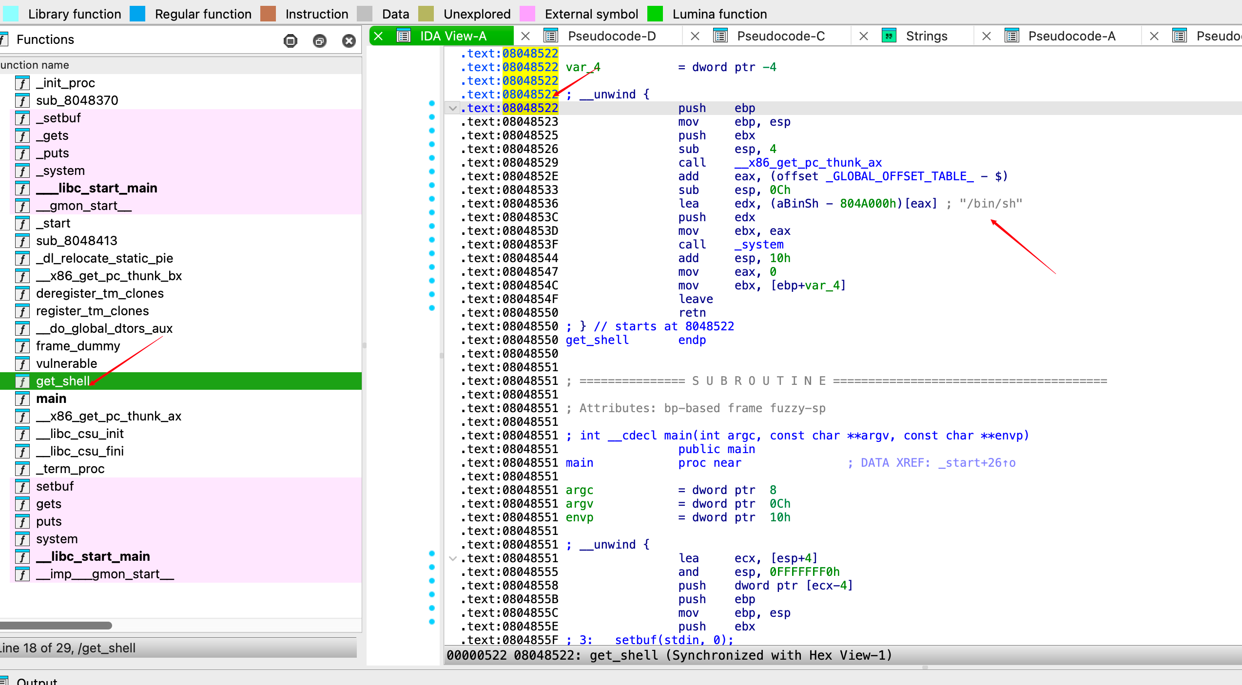Select the _puts function

click(x=181, y=153)
